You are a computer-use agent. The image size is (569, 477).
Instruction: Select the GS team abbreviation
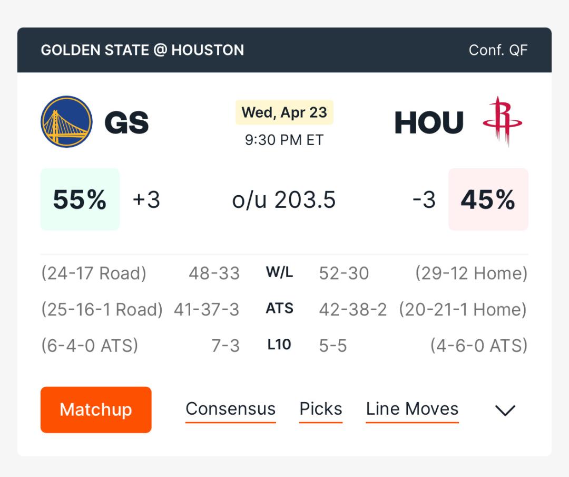coord(126,122)
